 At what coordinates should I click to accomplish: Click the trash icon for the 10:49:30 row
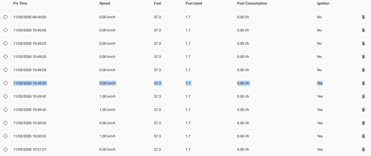tap(363, 83)
